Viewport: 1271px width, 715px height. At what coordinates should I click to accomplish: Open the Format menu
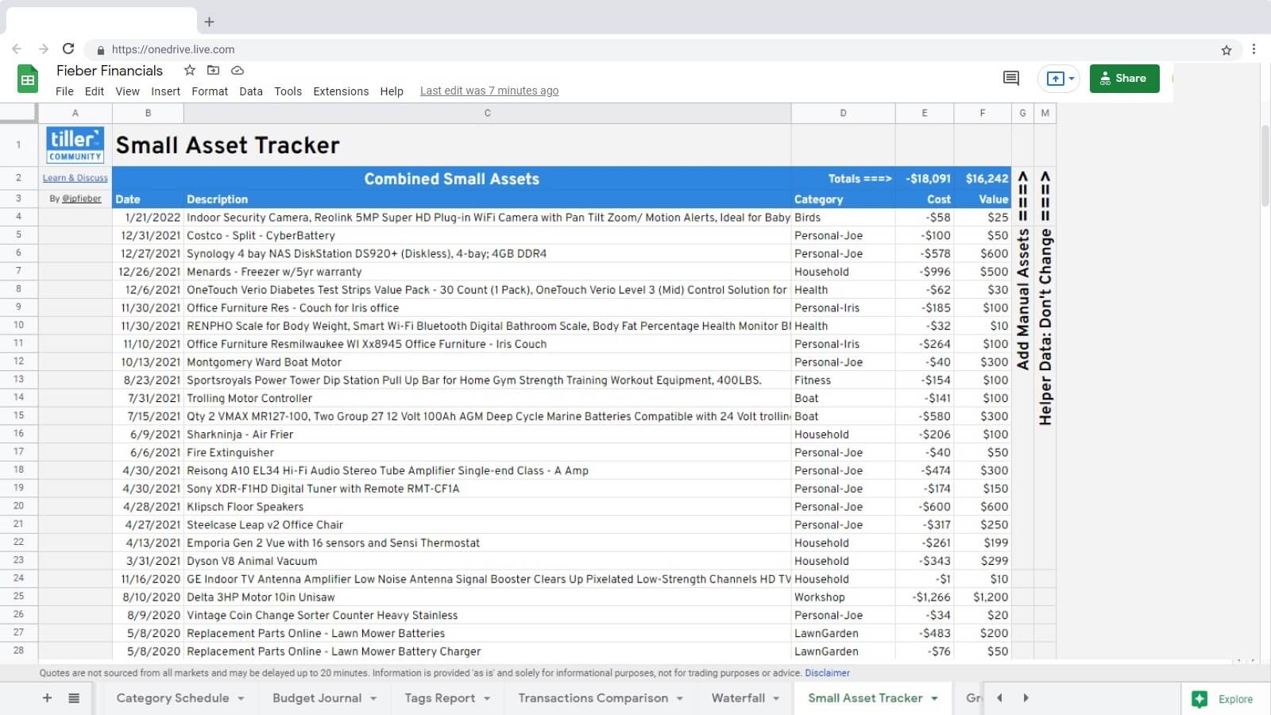tap(210, 91)
